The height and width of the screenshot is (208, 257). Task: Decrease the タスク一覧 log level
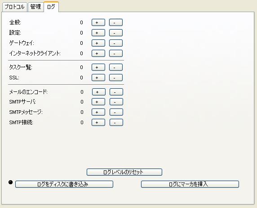(x=116, y=67)
